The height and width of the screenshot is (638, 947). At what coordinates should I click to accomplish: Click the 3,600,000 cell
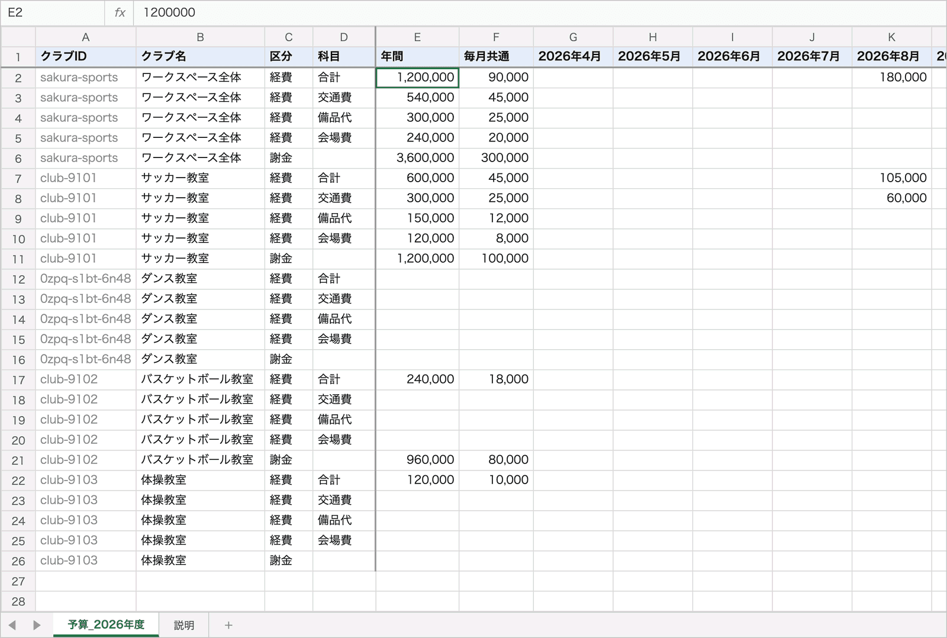click(417, 158)
